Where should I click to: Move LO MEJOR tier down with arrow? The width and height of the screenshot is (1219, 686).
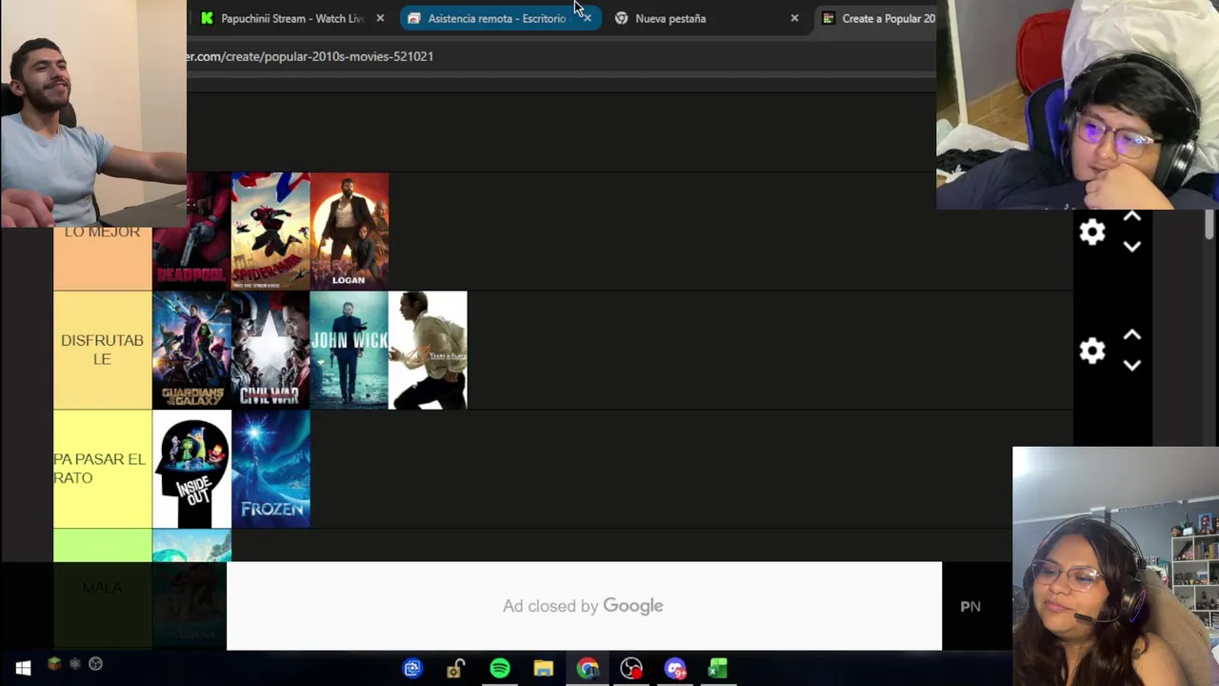tap(1132, 247)
